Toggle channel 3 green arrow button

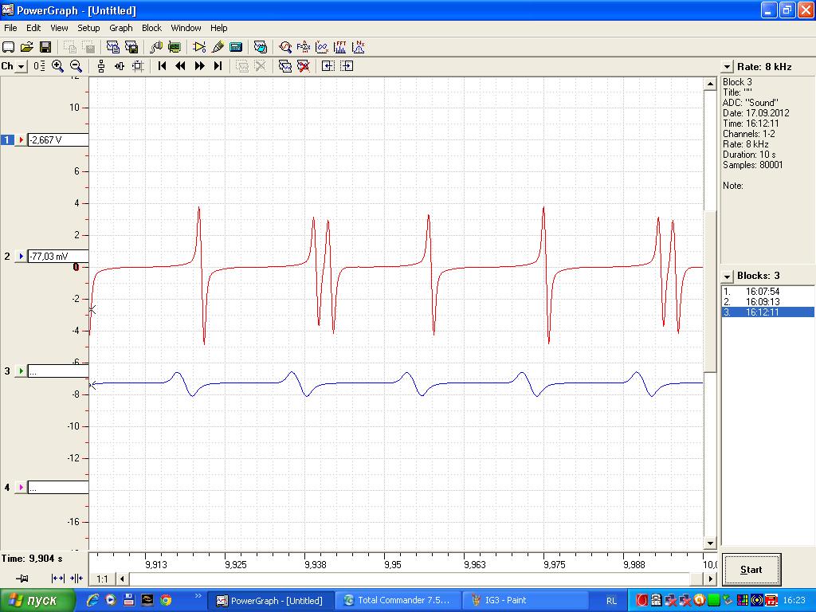point(22,371)
